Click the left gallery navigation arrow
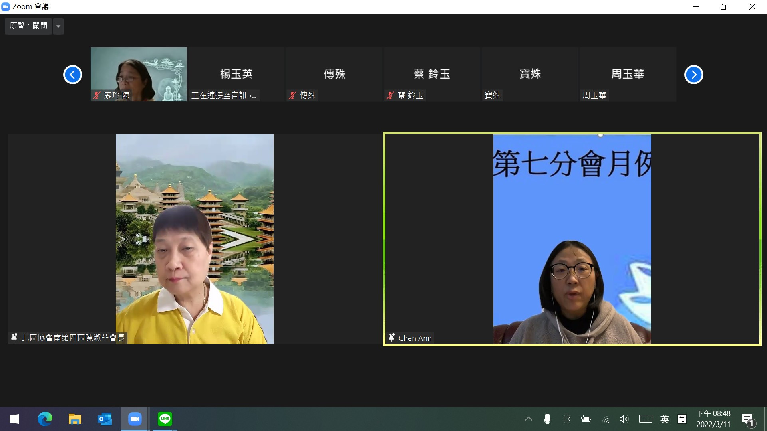Screen dimensions: 767x431 pyautogui.click(x=73, y=75)
